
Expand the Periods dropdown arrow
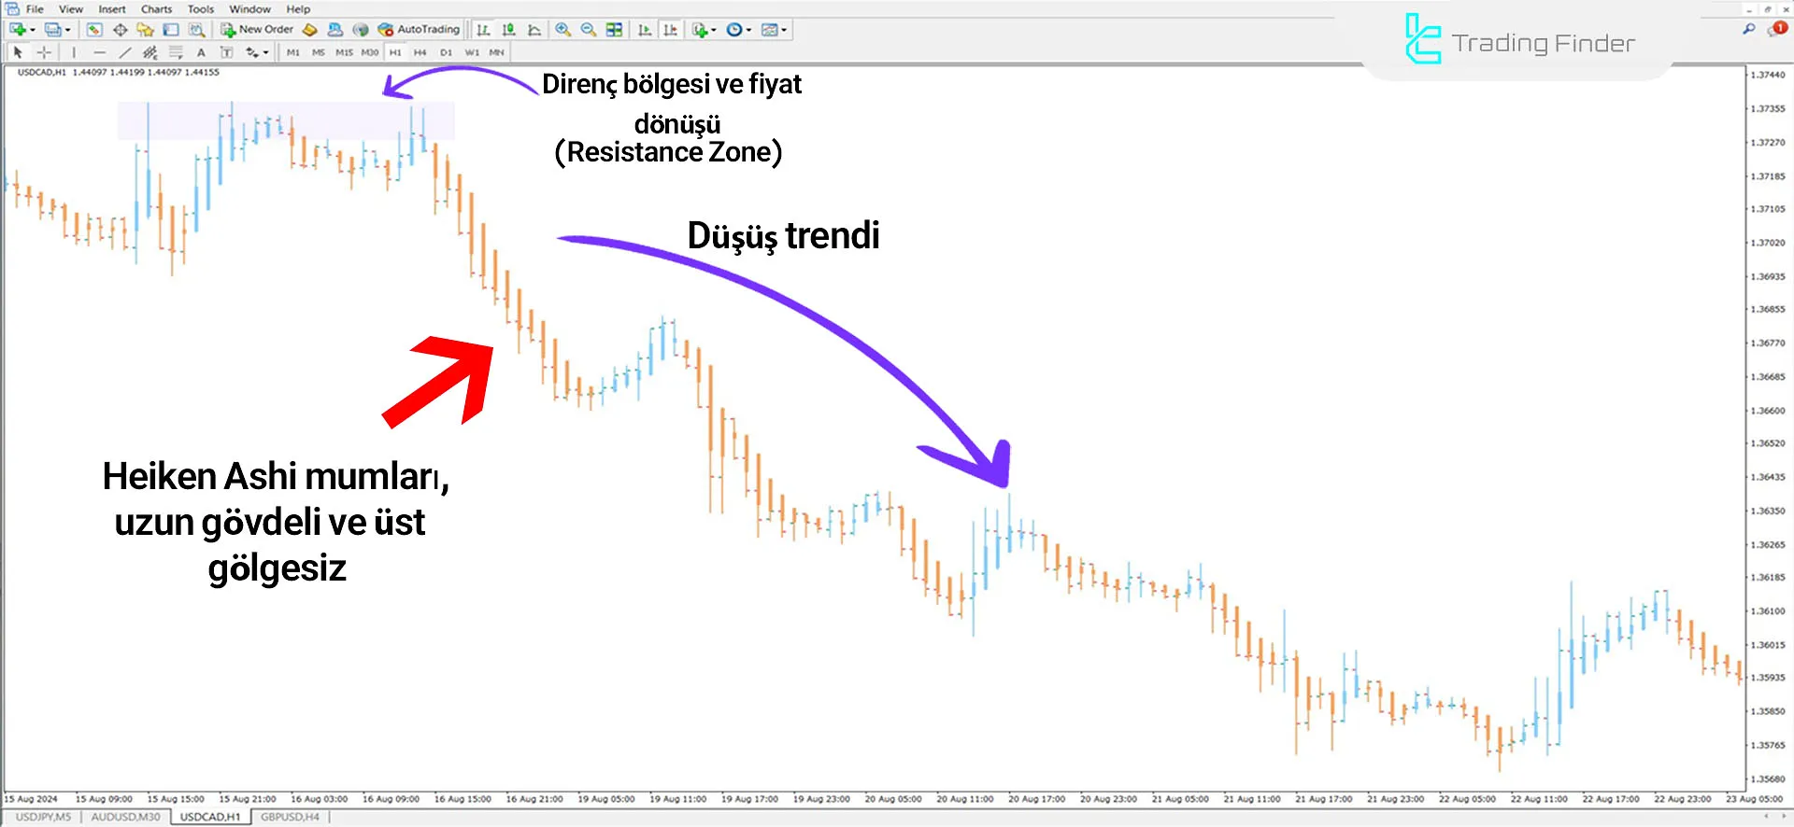748,30
